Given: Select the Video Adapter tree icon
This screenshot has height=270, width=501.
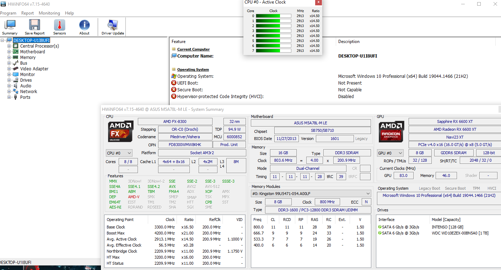Looking at the screenshot, I should 16,69.
